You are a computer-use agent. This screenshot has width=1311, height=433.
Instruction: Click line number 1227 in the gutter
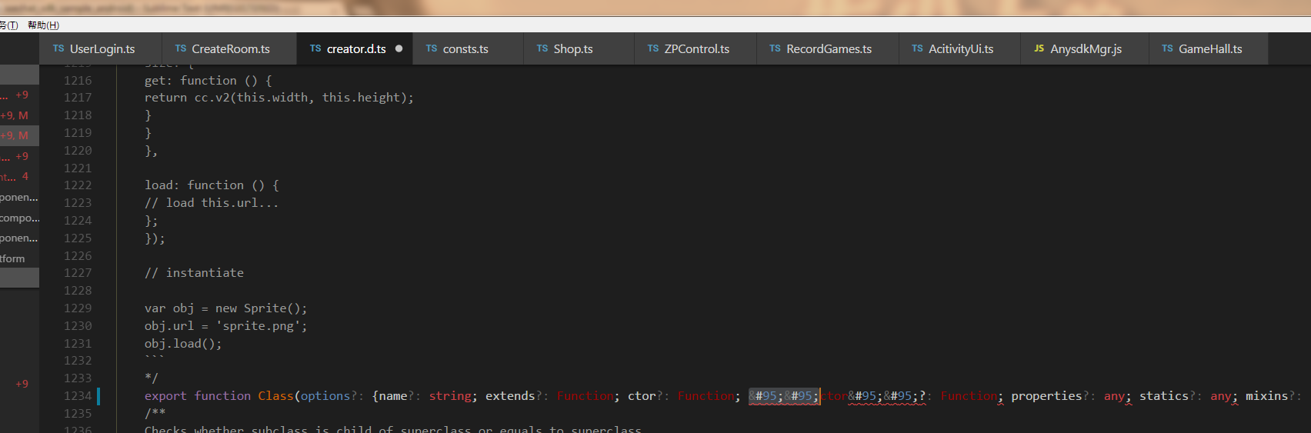[78, 273]
